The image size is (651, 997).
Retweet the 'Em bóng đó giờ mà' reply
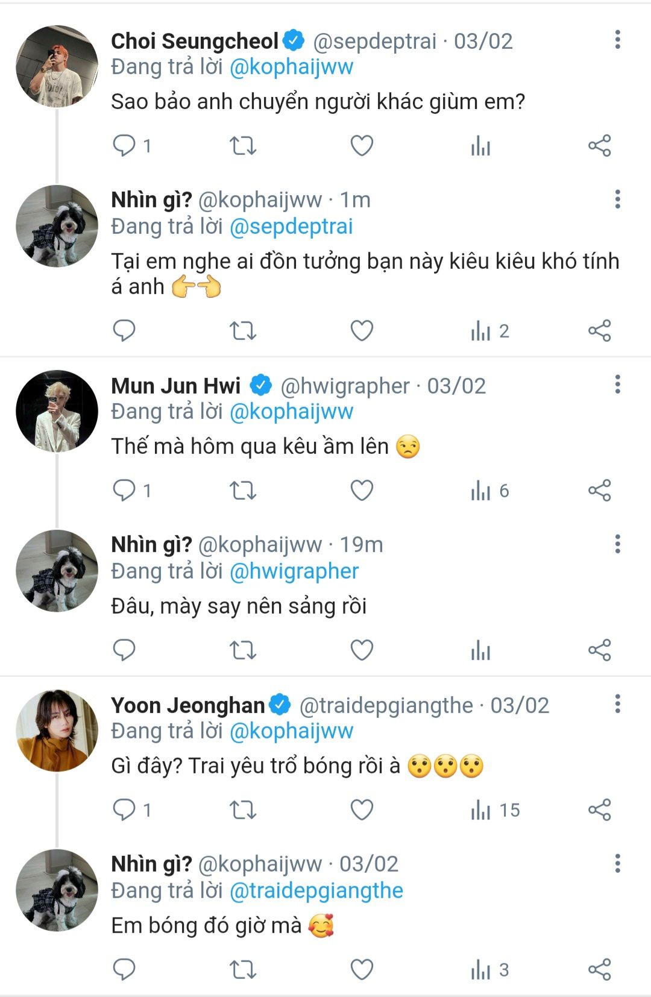[243, 970]
